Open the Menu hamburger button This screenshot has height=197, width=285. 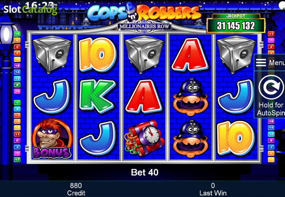coord(270,62)
